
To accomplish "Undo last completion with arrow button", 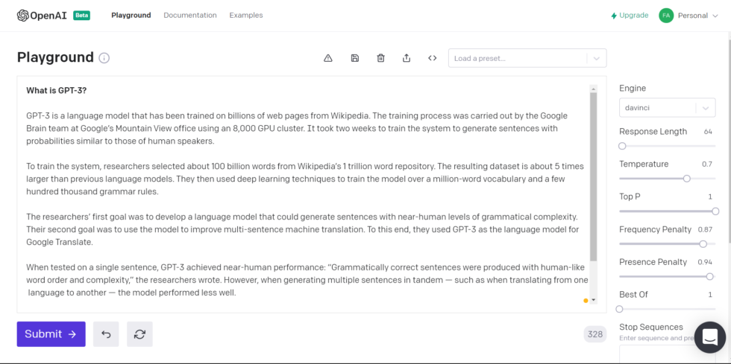I will (106, 334).
